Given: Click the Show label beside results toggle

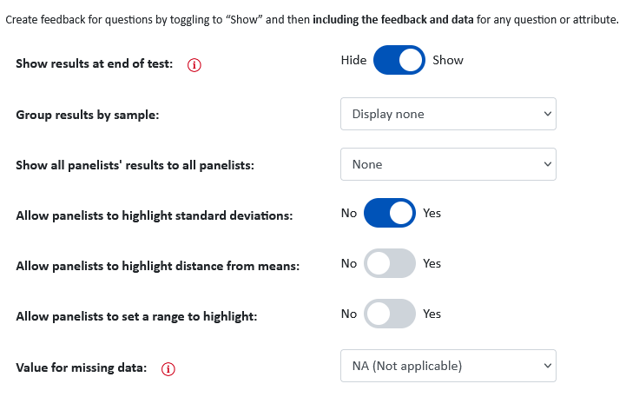Looking at the screenshot, I should 448,60.
